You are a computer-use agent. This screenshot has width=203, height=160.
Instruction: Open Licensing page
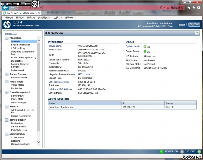[16, 141]
